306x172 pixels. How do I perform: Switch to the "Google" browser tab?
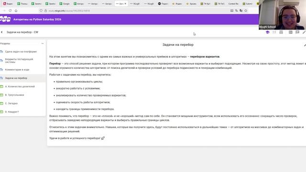click(x=65, y=3)
